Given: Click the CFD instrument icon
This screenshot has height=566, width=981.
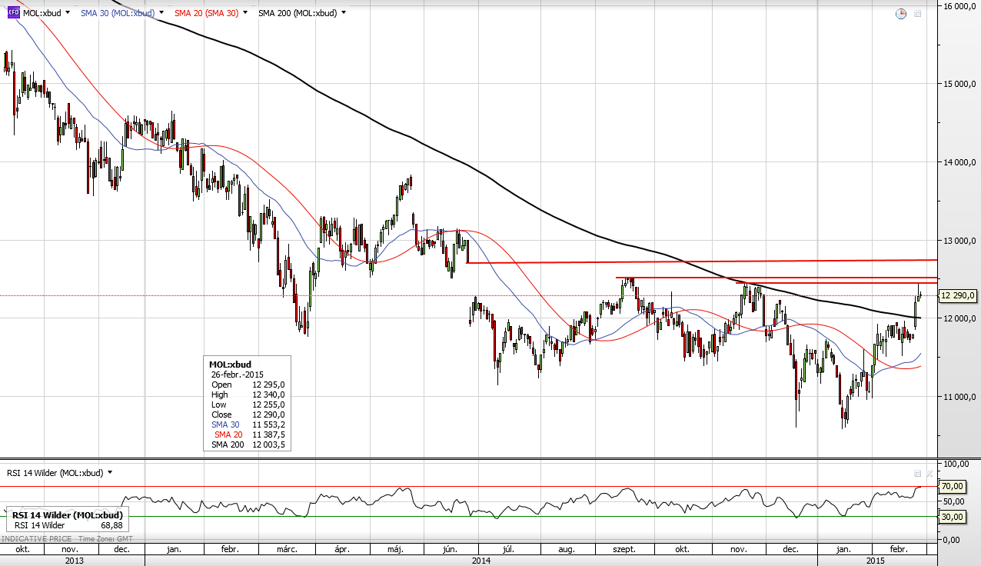Looking at the screenshot, I should 14,12.
